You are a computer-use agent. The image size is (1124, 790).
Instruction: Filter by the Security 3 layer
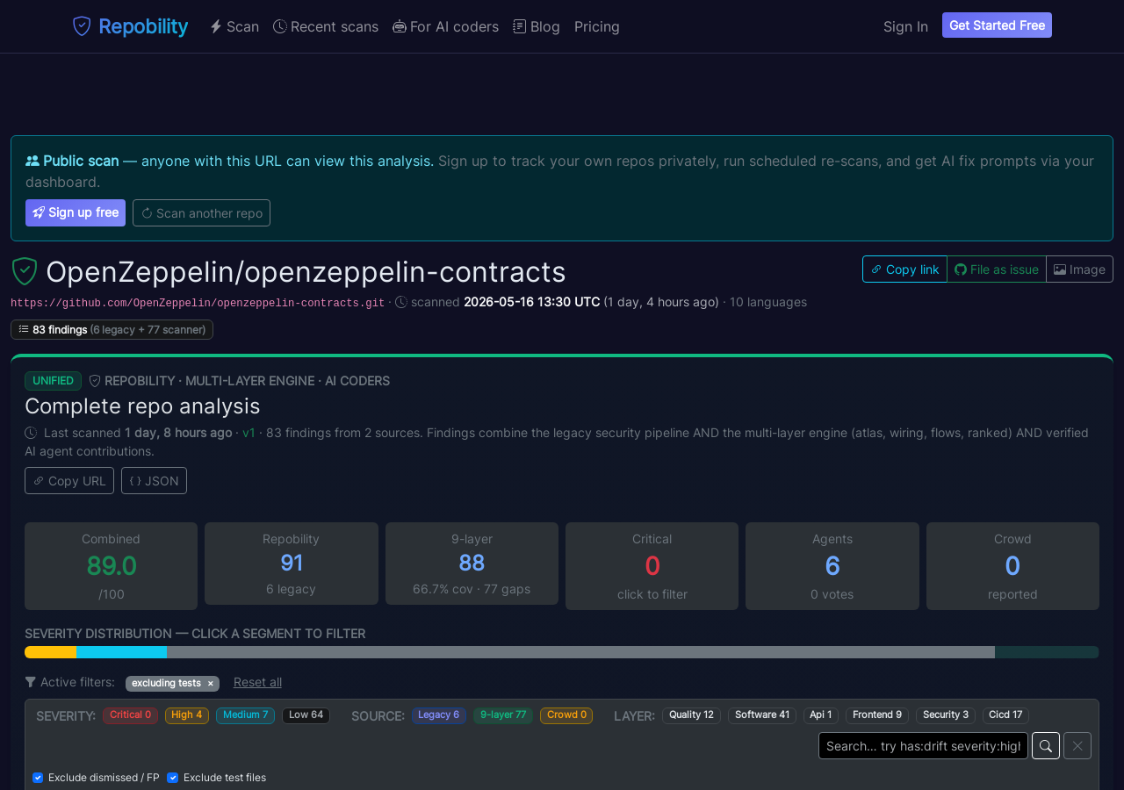click(x=946, y=715)
